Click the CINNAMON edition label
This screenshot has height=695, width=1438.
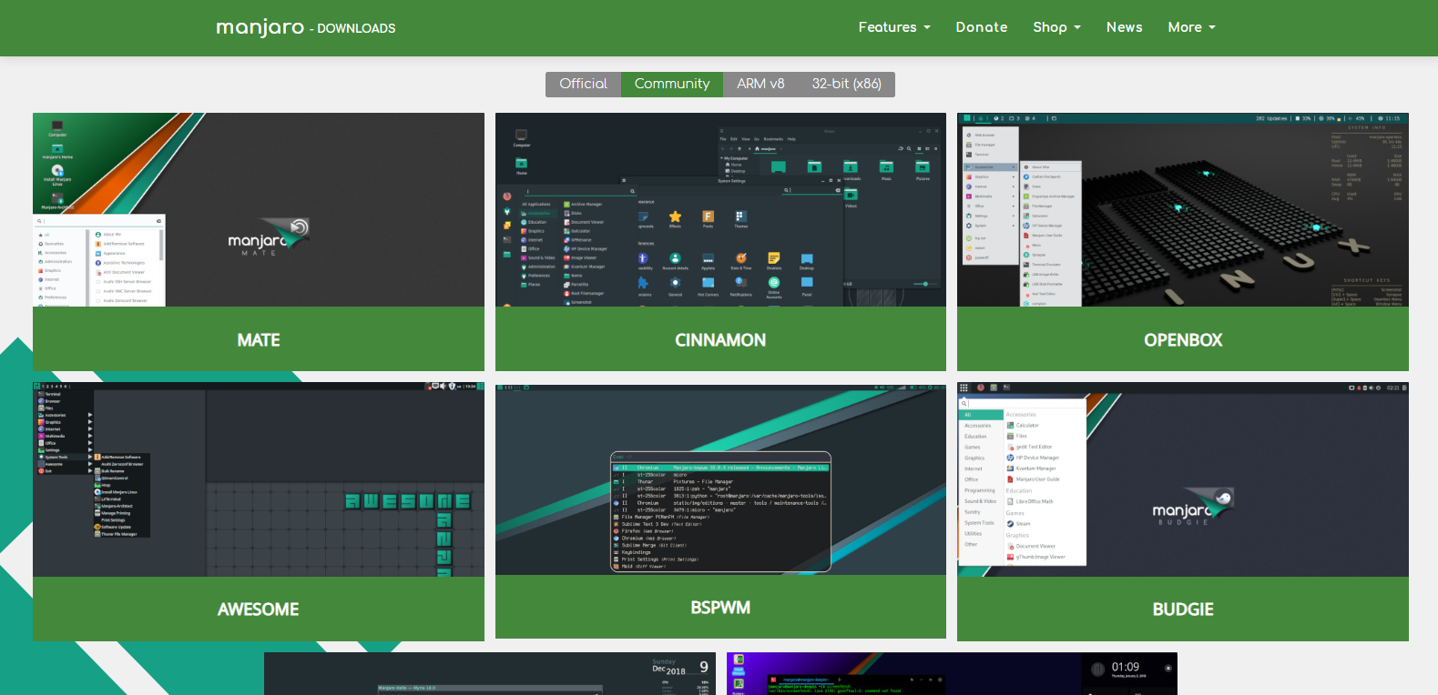click(x=720, y=339)
